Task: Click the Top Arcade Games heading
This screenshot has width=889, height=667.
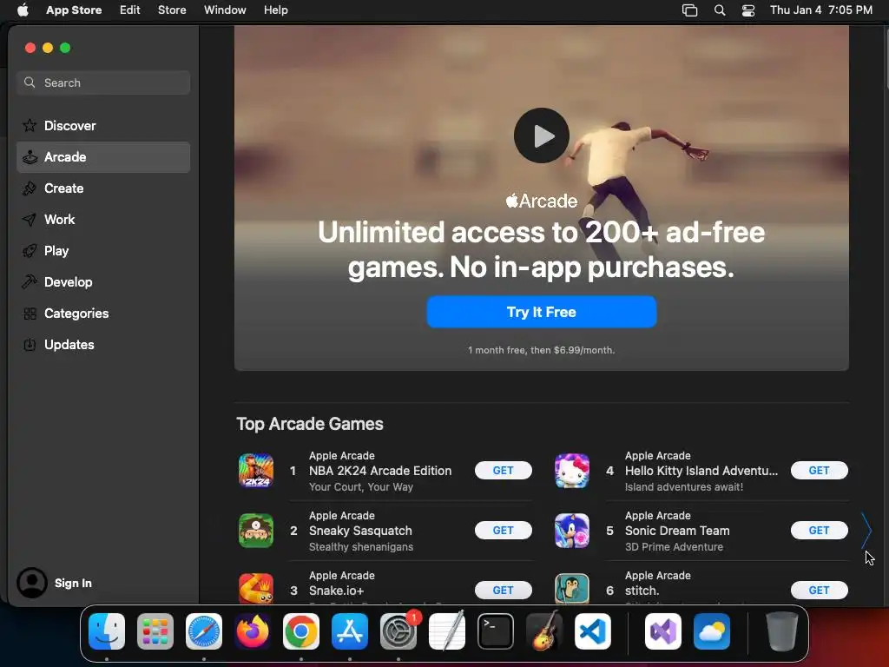Action: point(310,424)
